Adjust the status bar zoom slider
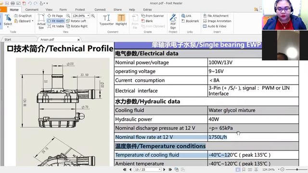308x173 pixels. [x=297, y=169]
